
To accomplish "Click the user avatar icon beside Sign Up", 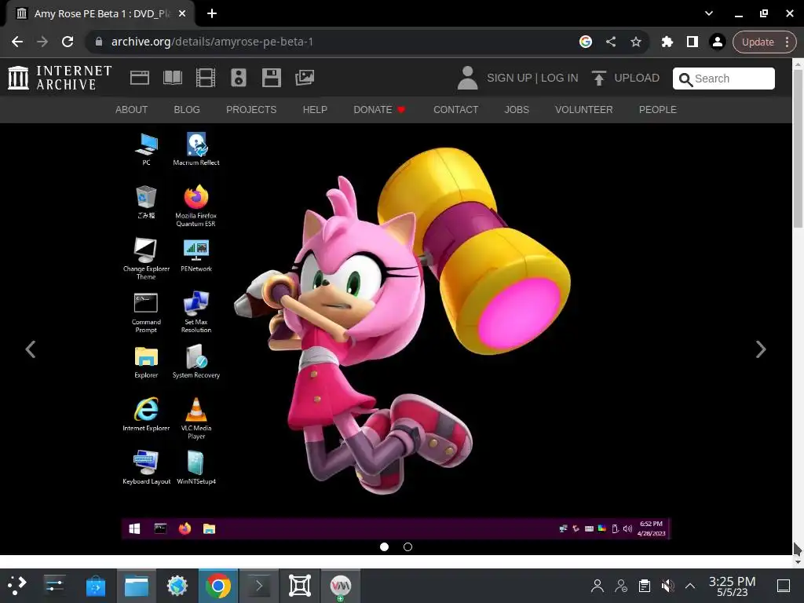I will pos(468,78).
